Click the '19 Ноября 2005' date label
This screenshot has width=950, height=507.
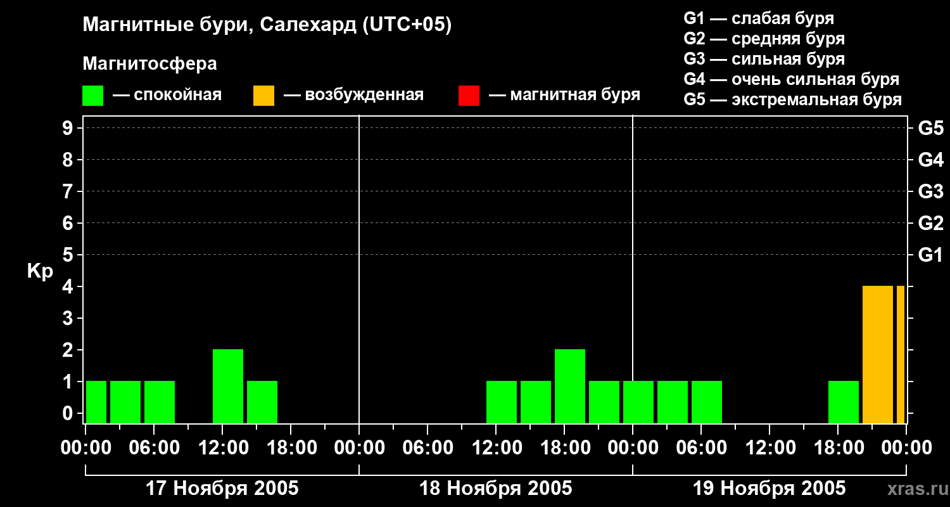coord(769,489)
